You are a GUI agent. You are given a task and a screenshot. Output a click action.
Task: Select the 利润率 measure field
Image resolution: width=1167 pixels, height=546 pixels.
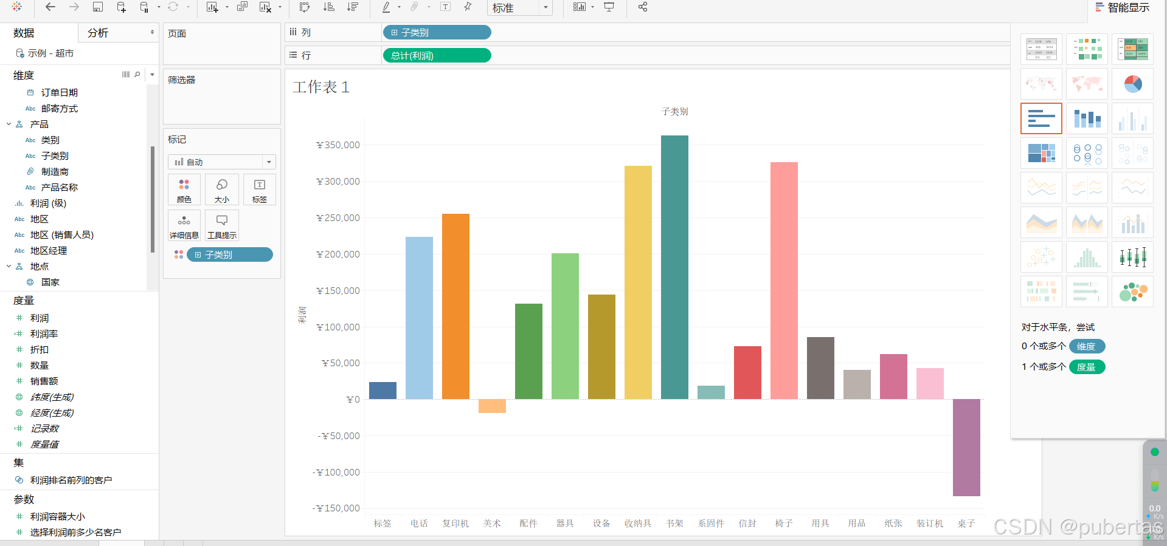[44, 333]
